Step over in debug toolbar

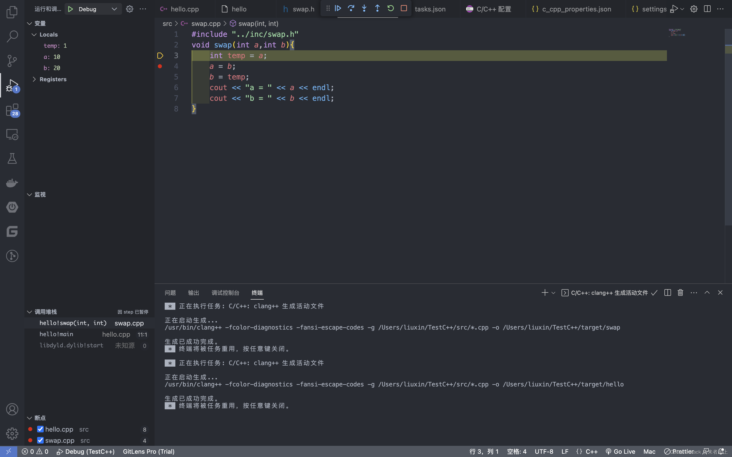pos(351,8)
